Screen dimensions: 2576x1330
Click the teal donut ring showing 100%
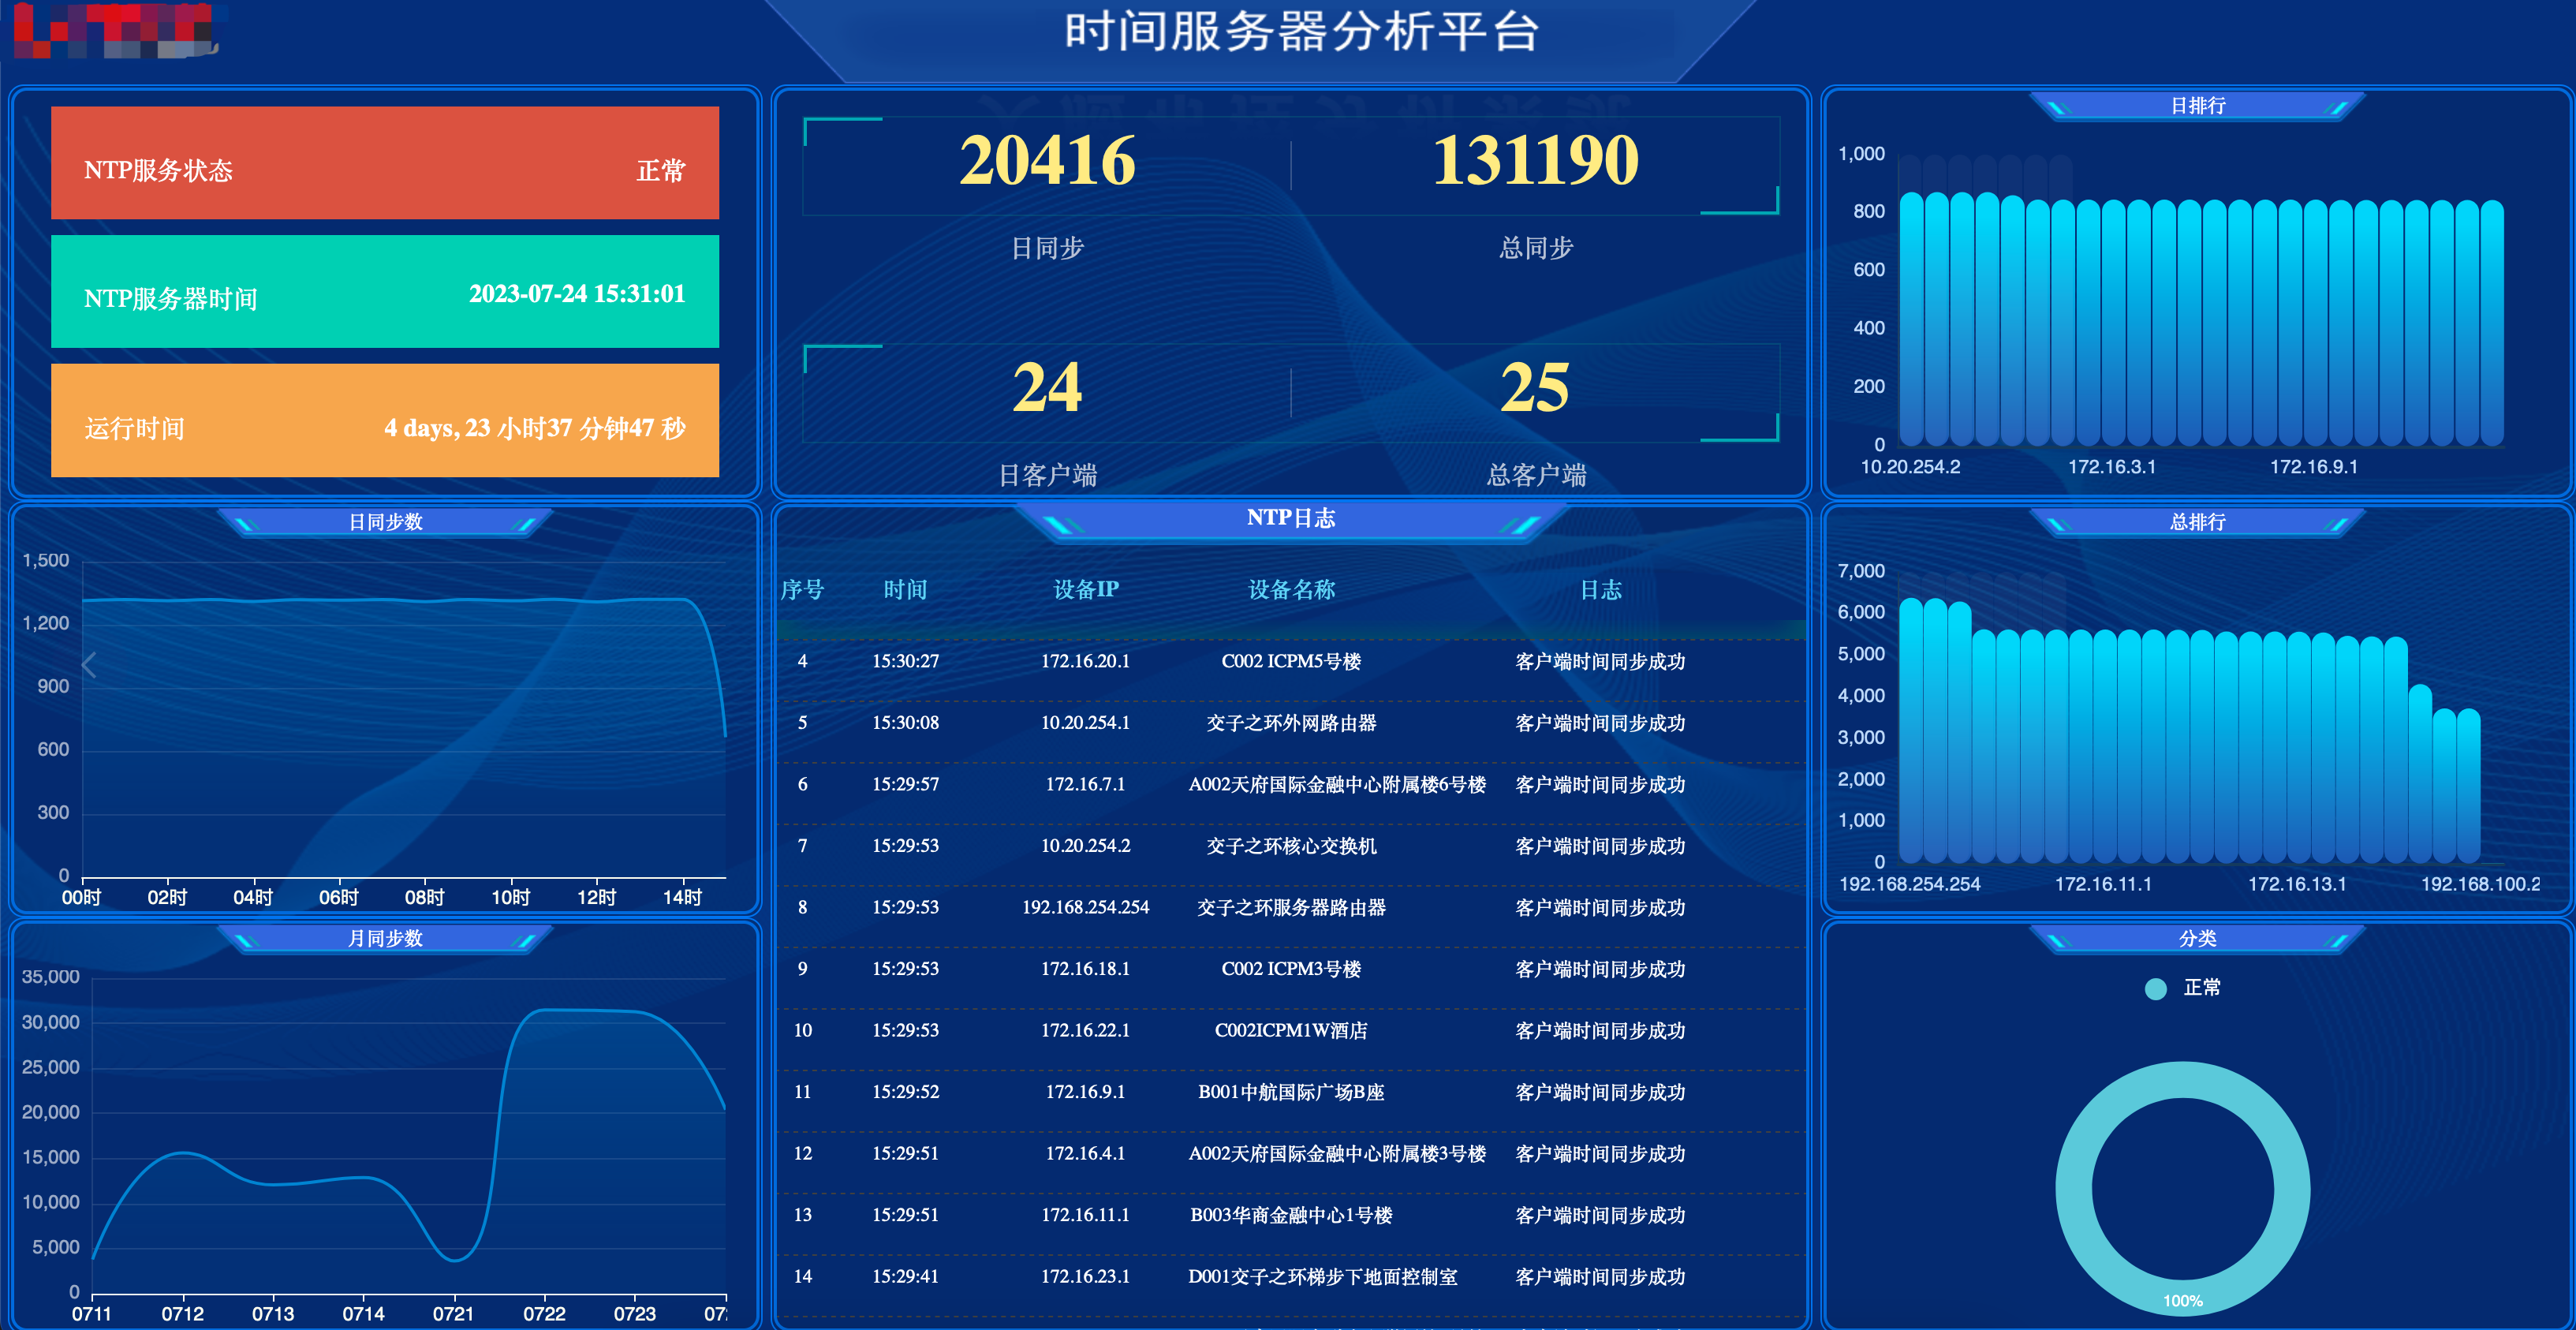(x=2182, y=1189)
